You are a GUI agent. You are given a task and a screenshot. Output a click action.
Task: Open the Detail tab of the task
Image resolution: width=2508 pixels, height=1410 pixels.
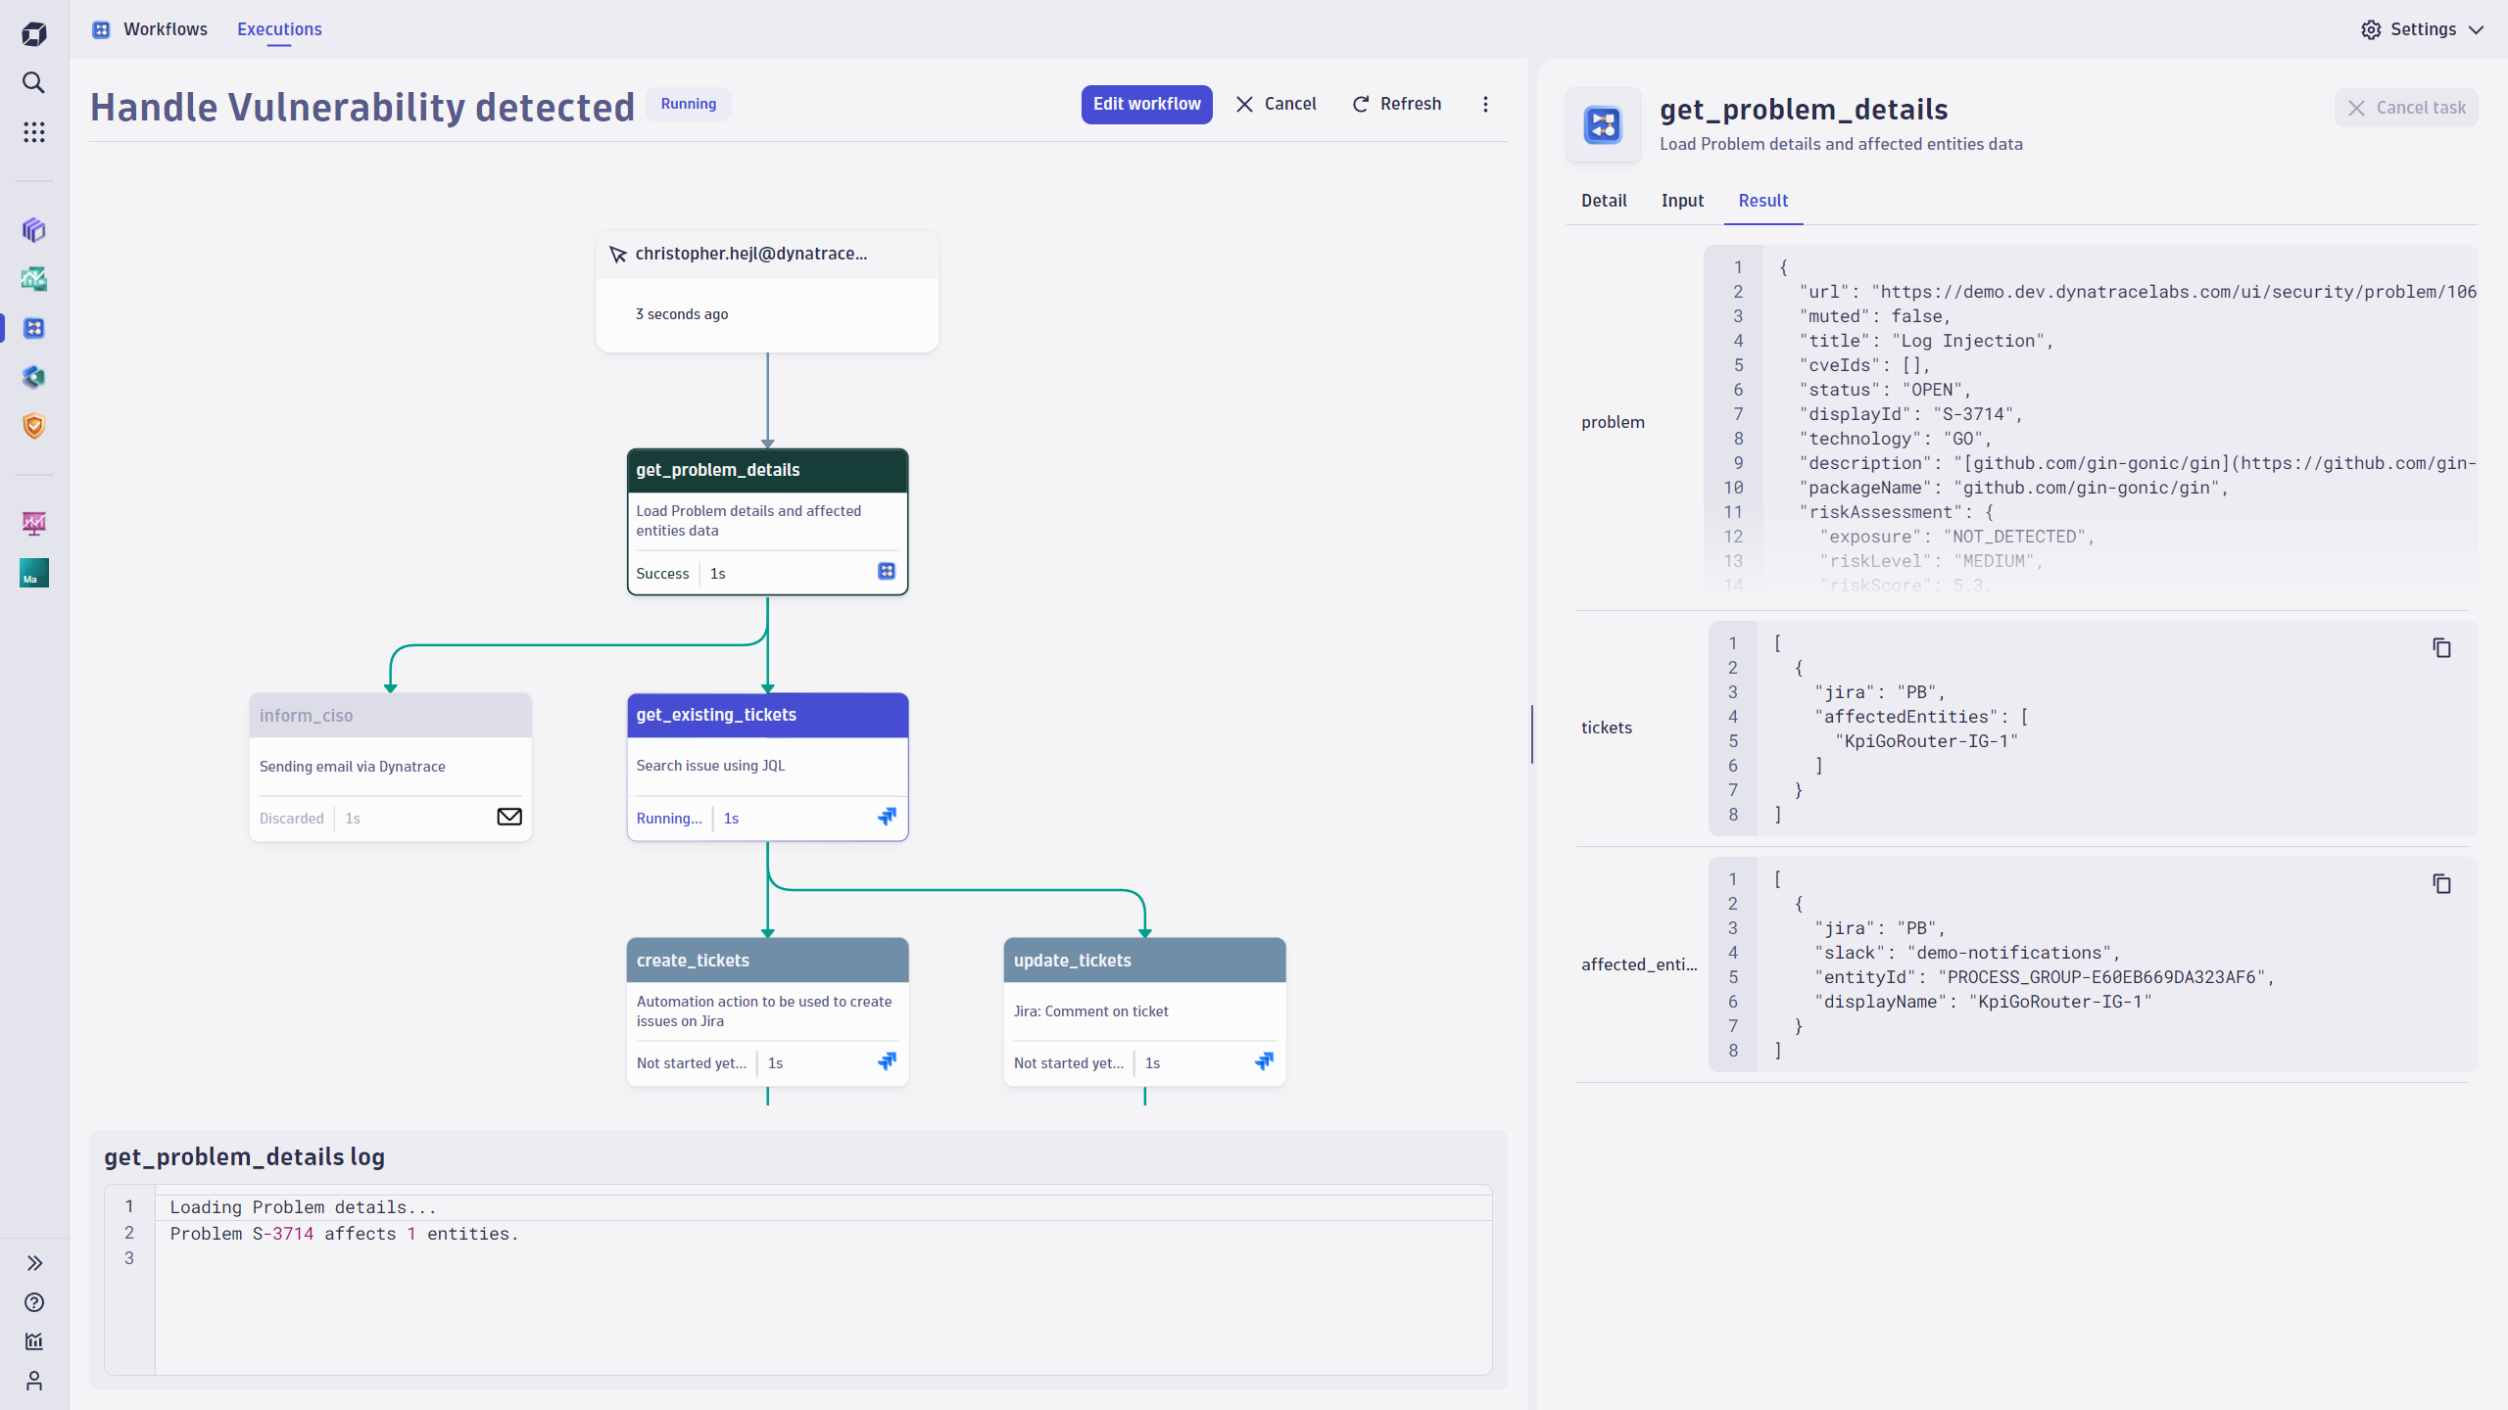pyautogui.click(x=1604, y=201)
